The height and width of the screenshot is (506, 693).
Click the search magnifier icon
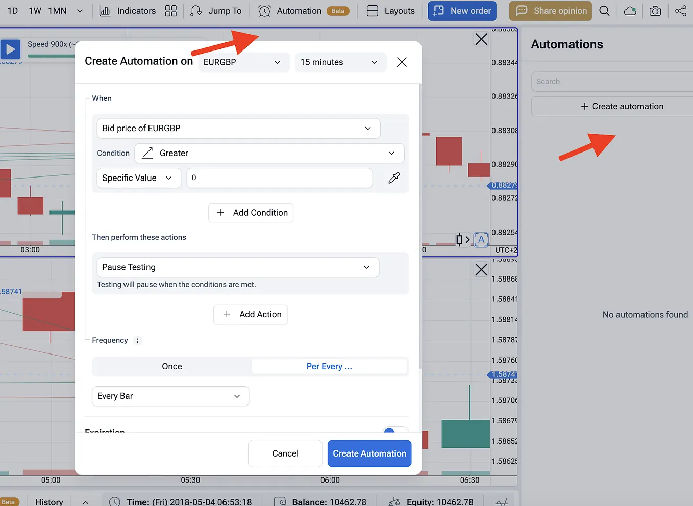(x=605, y=10)
